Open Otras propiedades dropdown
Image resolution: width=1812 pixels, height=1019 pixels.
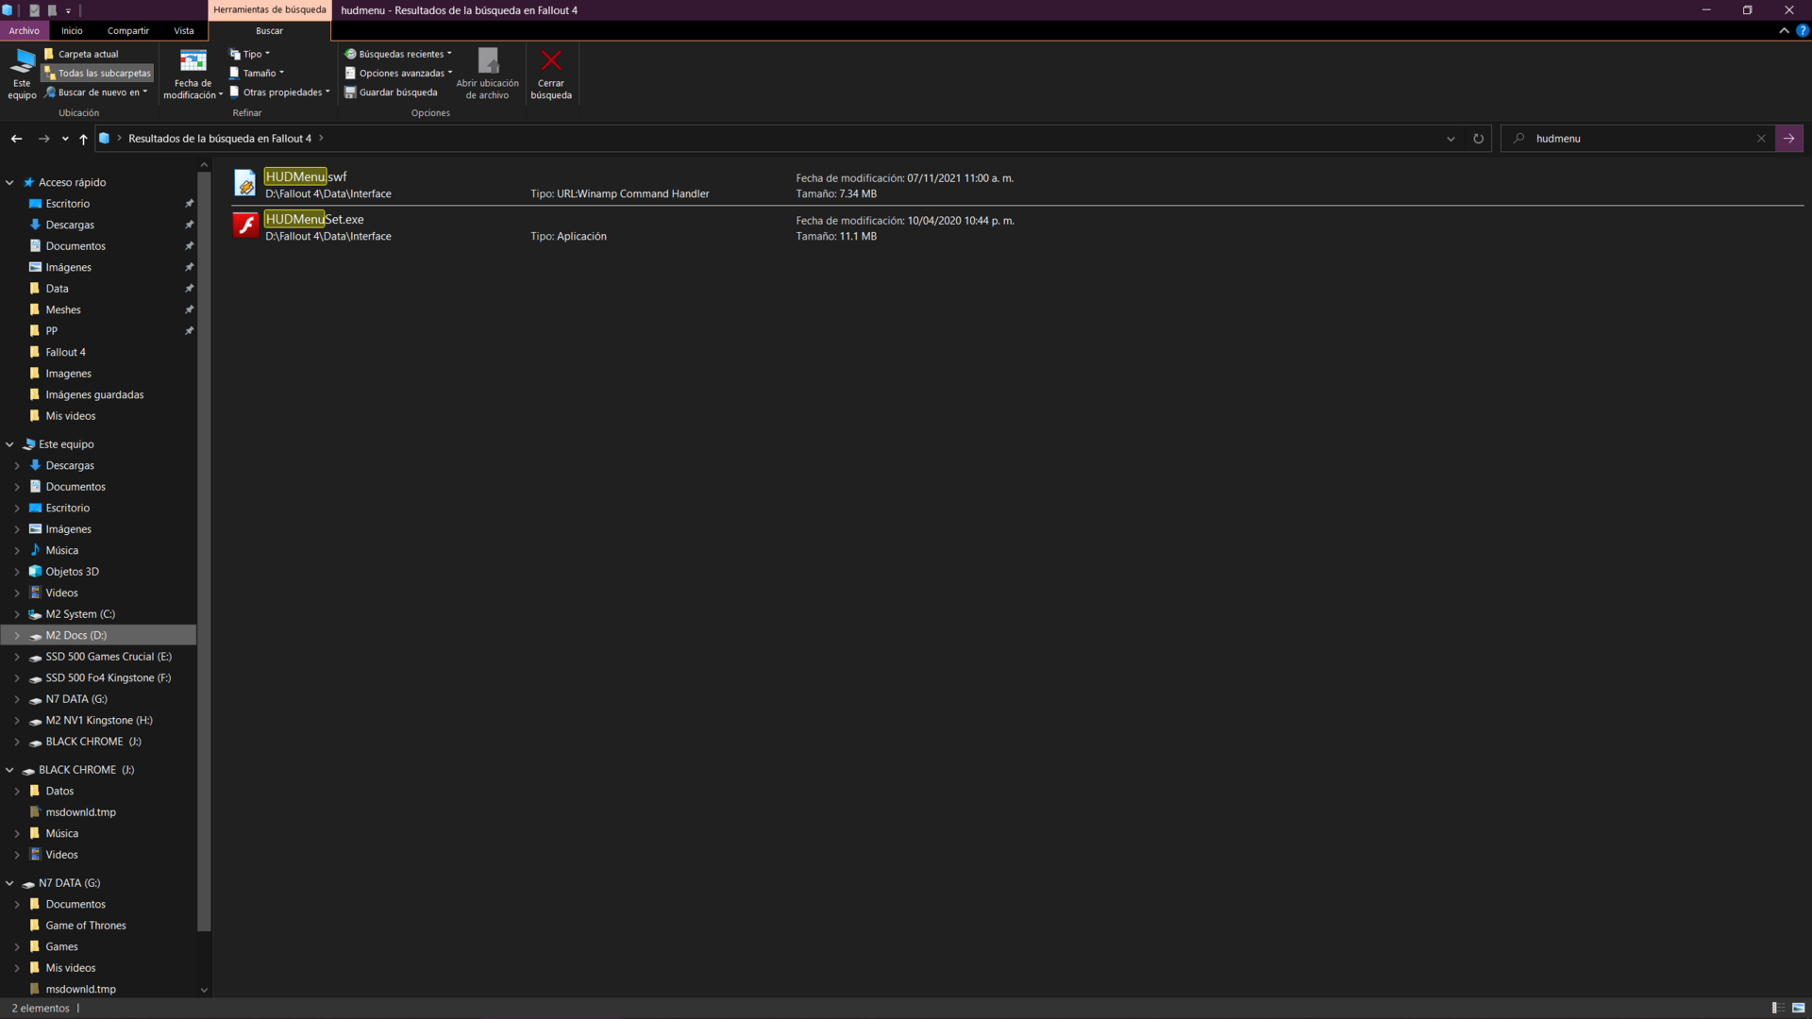pos(279,92)
